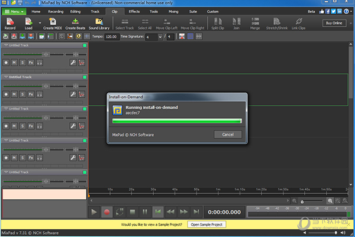The width and height of the screenshot is (355, 237).
Task: Click the Tempo 120.00 input field
Action: pyautogui.click(x=112, y=37)
